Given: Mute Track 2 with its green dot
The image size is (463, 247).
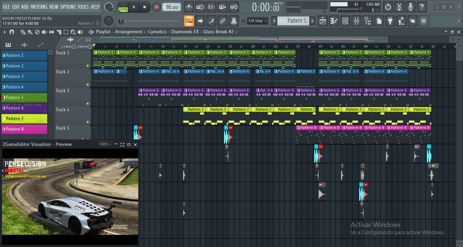Looking at the screenshot, I should (87, 85).
